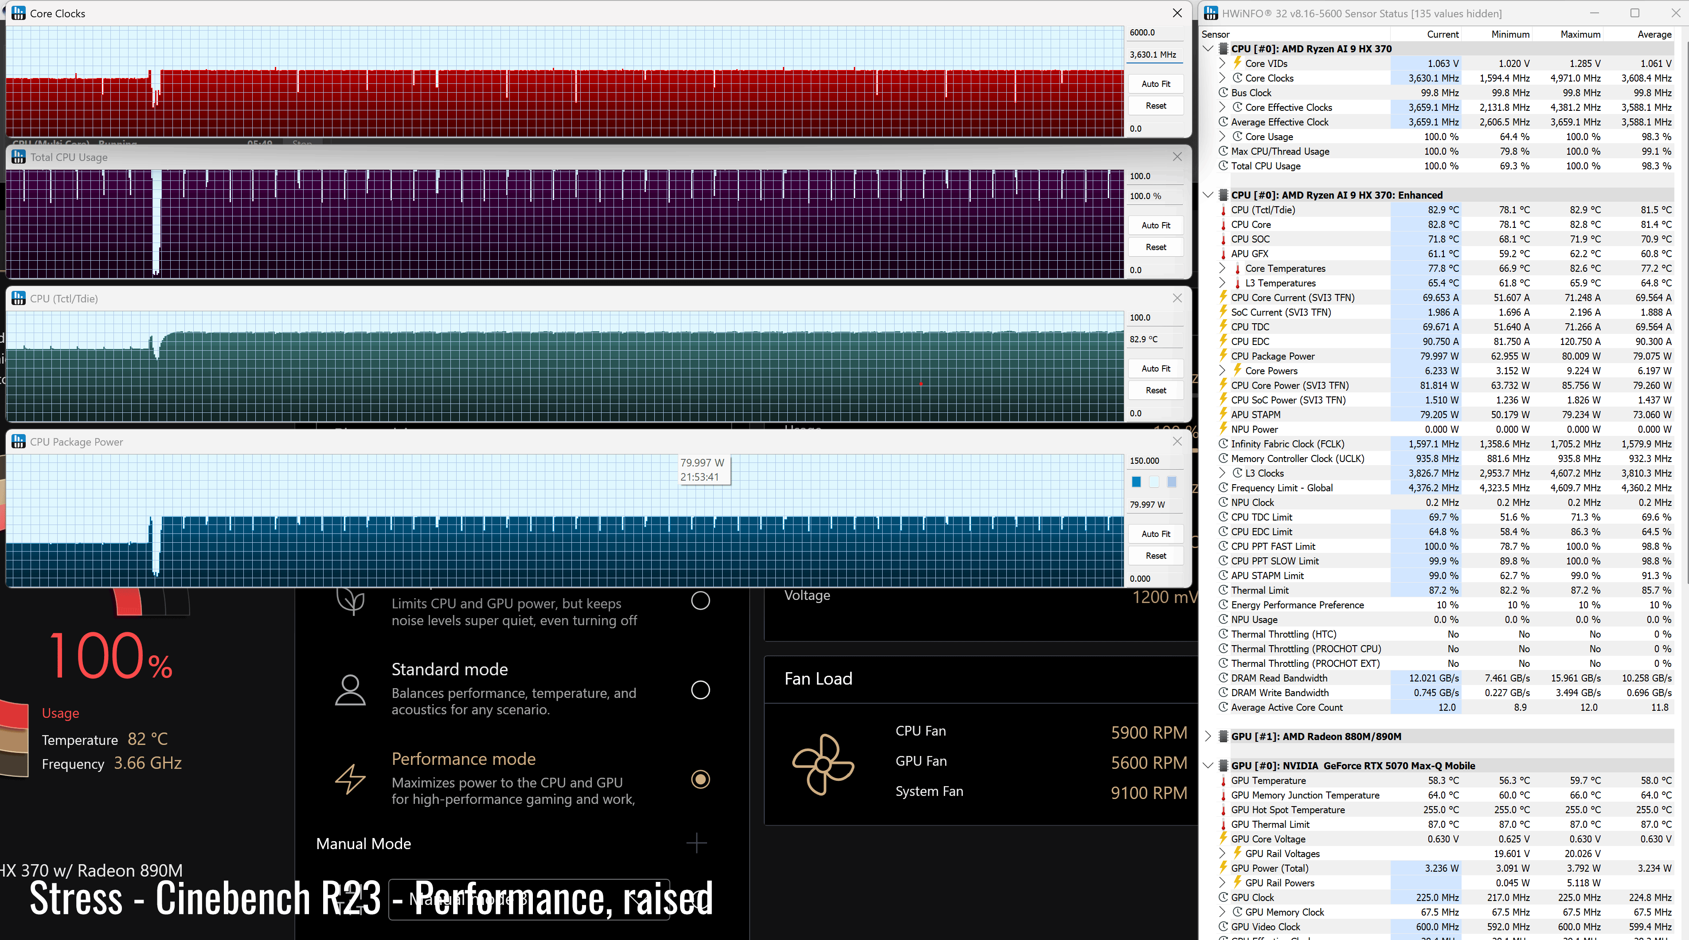The width and height of the screenshot is (1689, 940).
Task: Select the Performance mode radio button
Action: [x=700, y=779]
